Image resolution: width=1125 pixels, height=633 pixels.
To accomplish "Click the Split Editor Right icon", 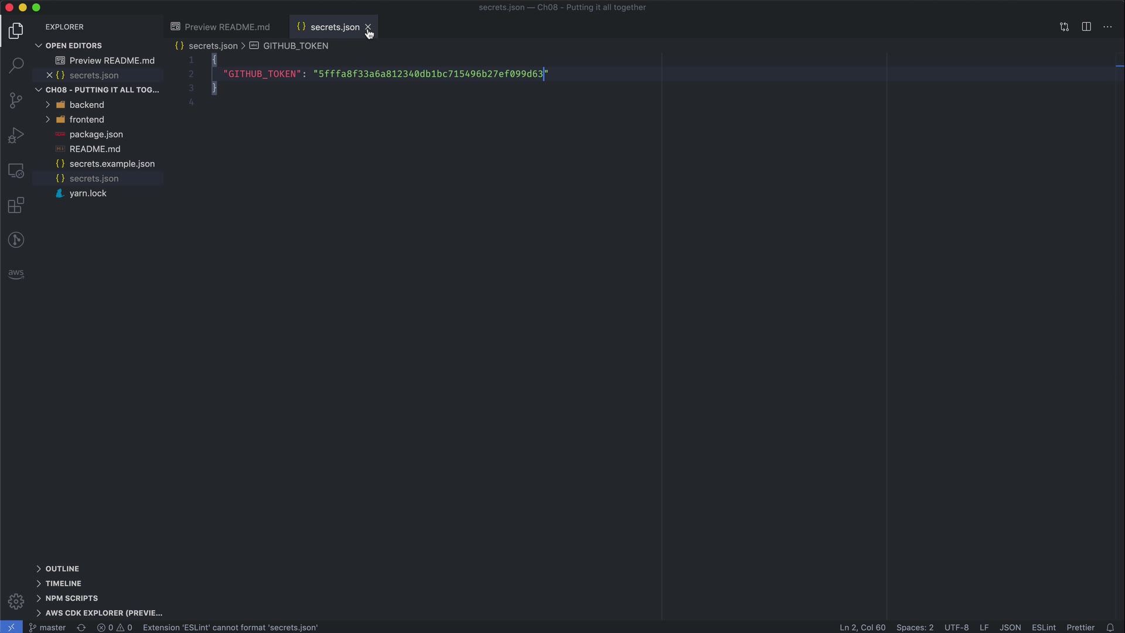I will [x=1086, y=27].
